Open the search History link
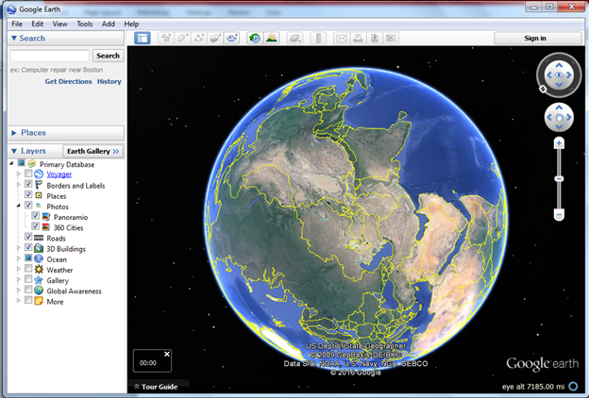Viewport: 589px width, 398px height. pos(109,81)
